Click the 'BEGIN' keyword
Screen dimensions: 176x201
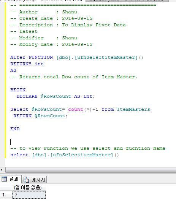18,90
